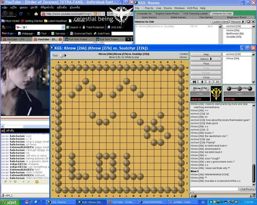Open Webpage translation menu

click(x=26, y=34)
